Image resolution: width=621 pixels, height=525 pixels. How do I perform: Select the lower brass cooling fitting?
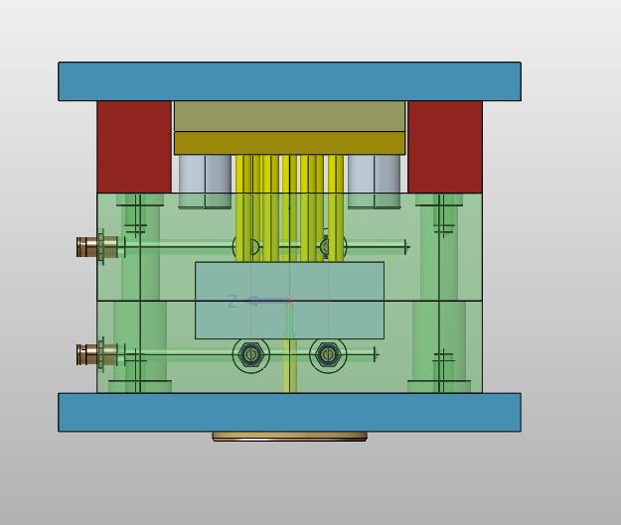tap(96, 354)
